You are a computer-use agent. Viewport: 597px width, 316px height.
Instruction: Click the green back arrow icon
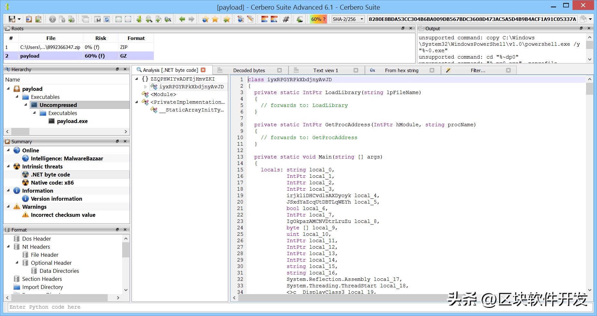[x=182, y=19]
